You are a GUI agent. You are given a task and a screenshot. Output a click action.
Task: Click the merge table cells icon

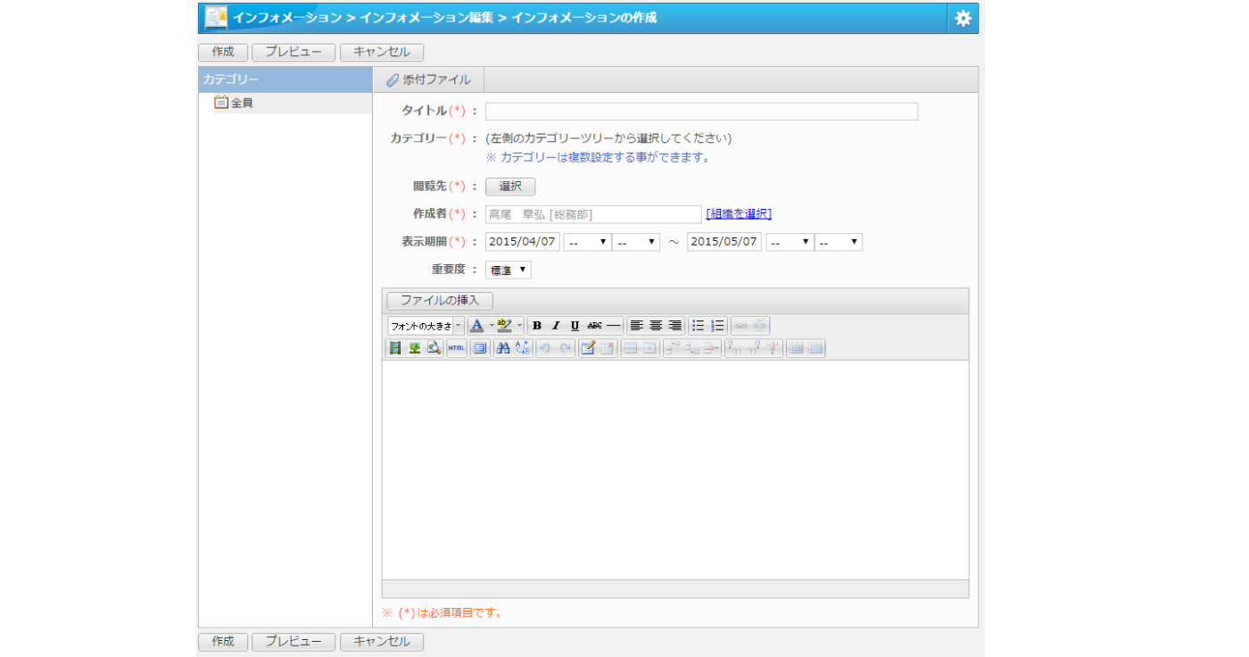click(816, 348)
